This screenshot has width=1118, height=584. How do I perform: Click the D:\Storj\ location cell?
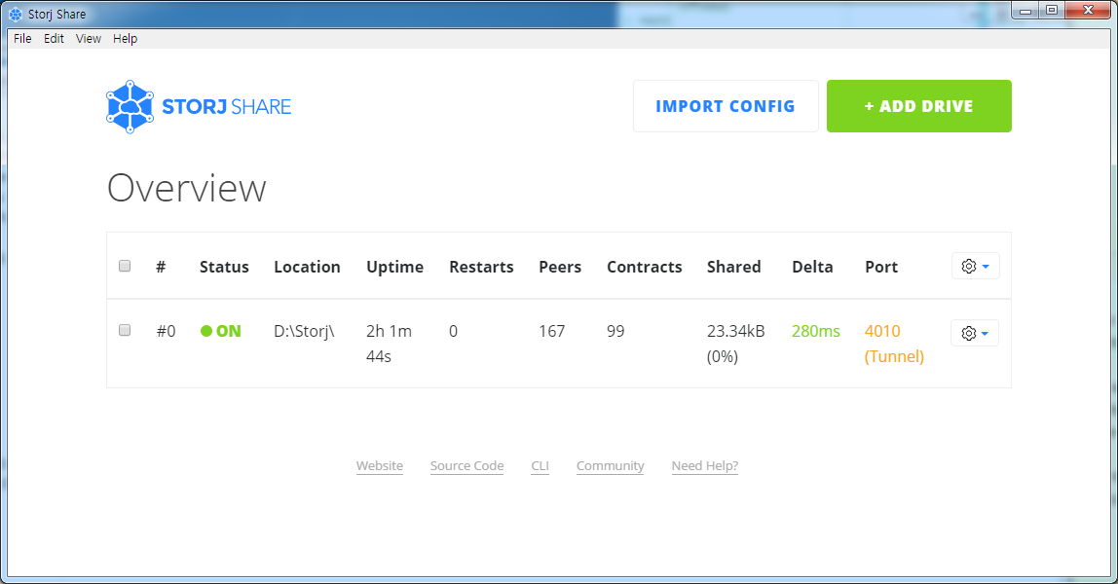[305, 331]
